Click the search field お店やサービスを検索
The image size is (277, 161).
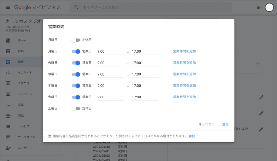(151, 7)
